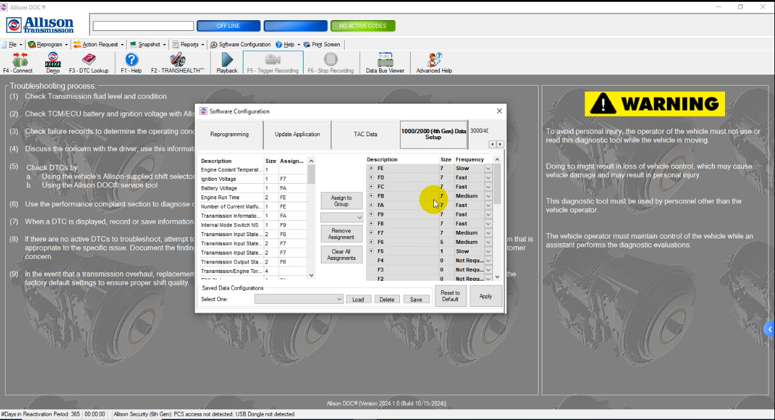Open the frequency dropdown for F4
The height and width of the screenshot is (420, 775).
tap(488, 261)
